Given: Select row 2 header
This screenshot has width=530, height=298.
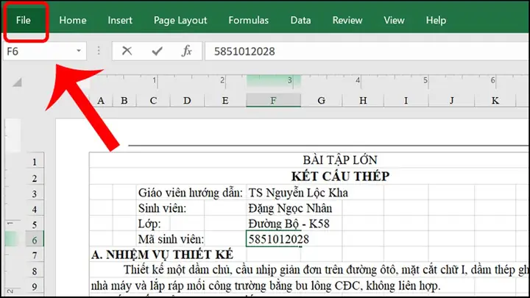Looking at the screenshot, I should tap(35, 177).
